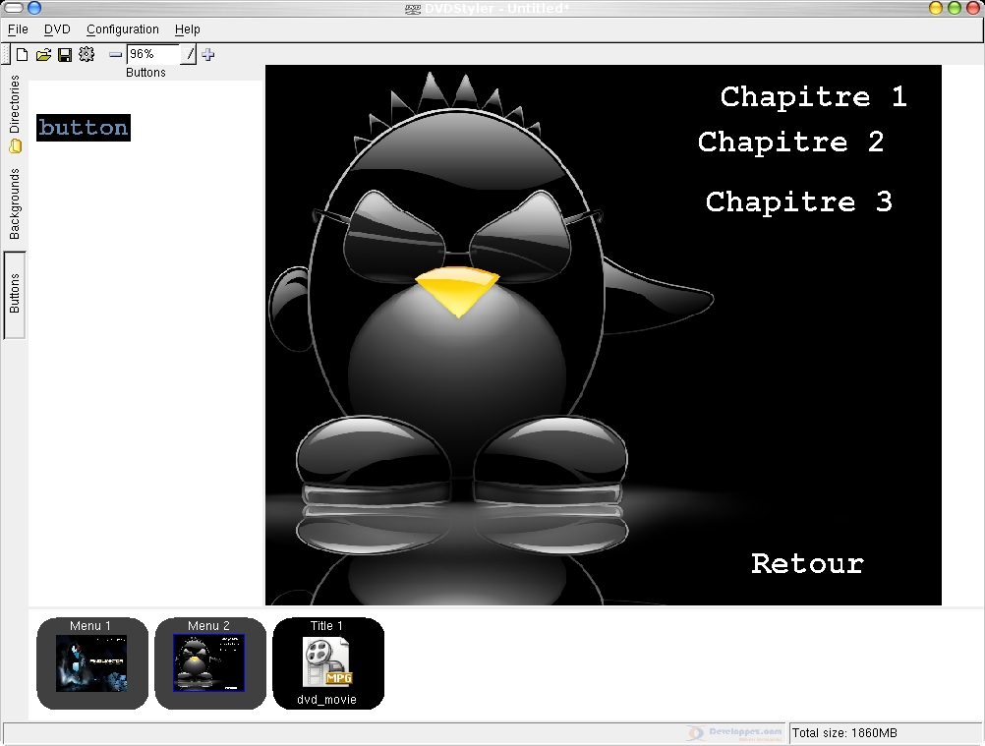Open the DVD menu
Viewport: 985px width, 746px height.
57,29
